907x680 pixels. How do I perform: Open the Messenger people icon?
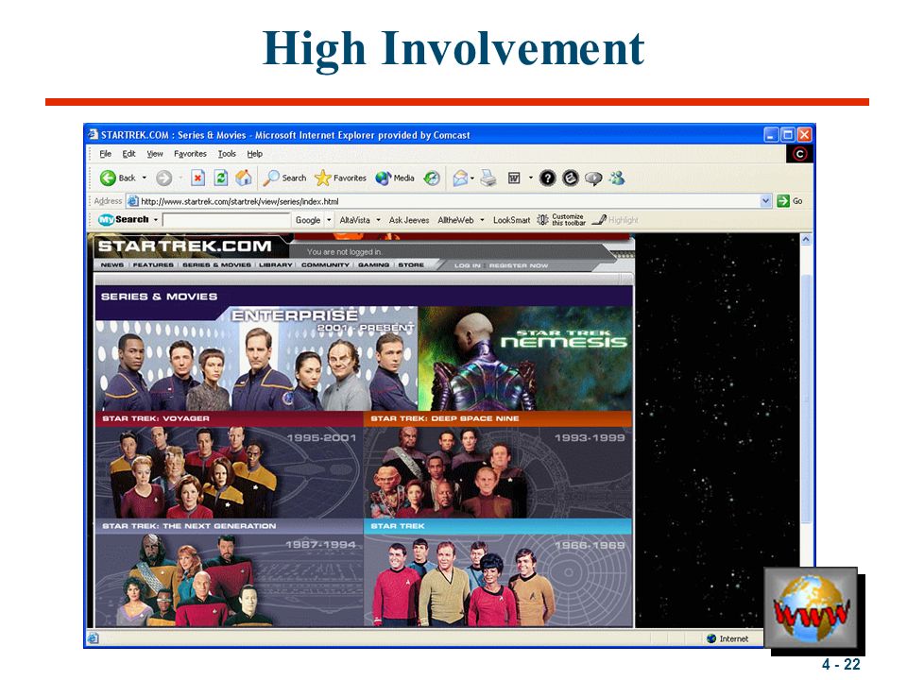(617, 178)
